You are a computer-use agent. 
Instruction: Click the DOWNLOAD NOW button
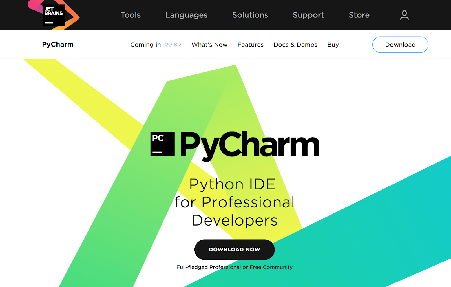coord(235,250)
